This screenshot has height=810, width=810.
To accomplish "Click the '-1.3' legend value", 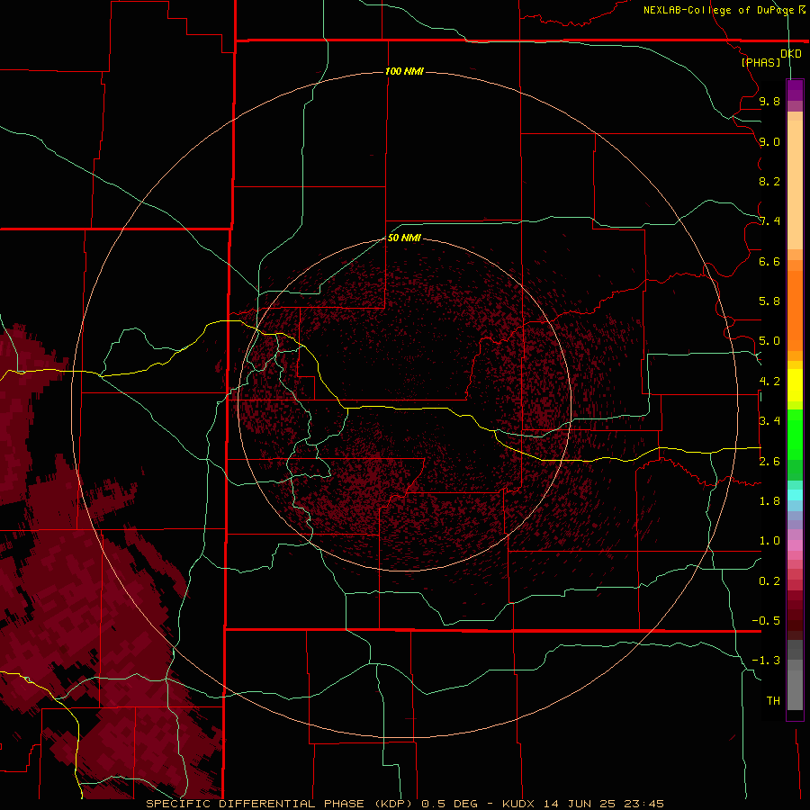I will [x=766, y=661].
